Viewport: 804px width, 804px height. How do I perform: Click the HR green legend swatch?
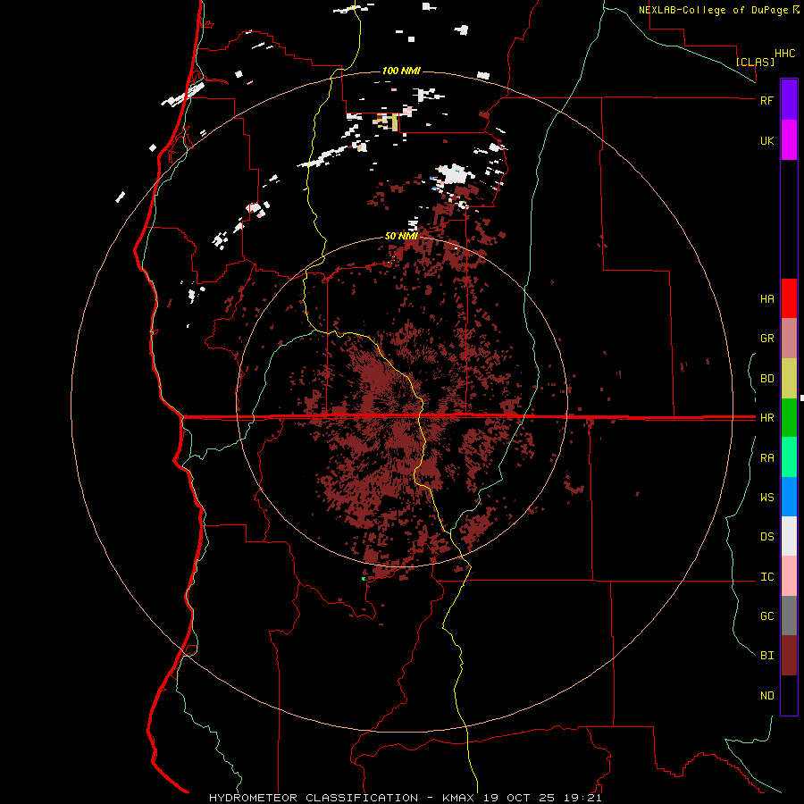coord(789,418)
